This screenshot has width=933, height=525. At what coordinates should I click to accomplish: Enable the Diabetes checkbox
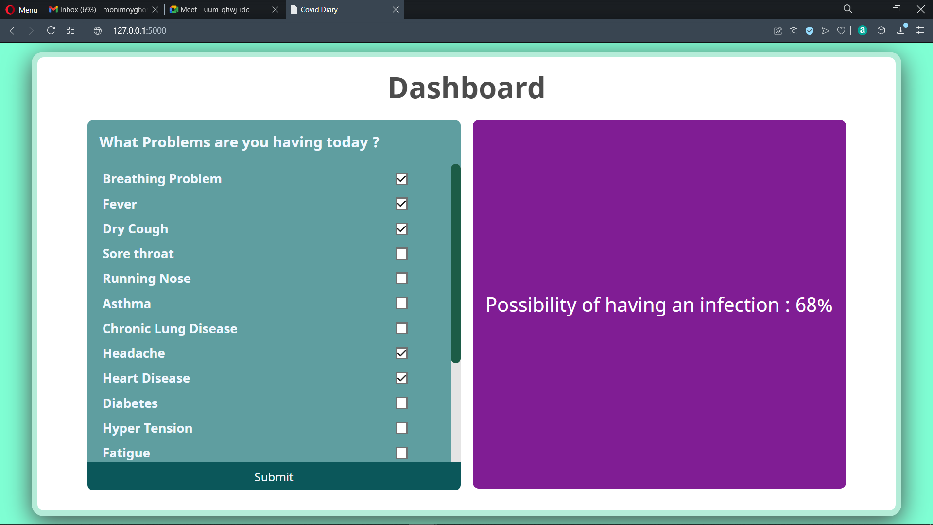click(401, 403)
